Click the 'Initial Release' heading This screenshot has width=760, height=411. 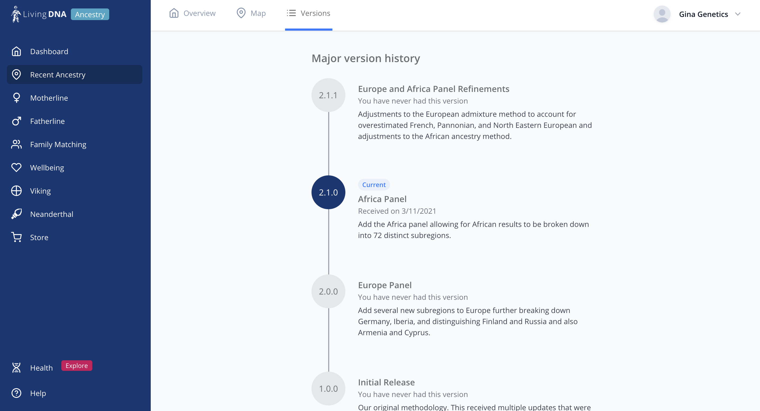[386, 382]
